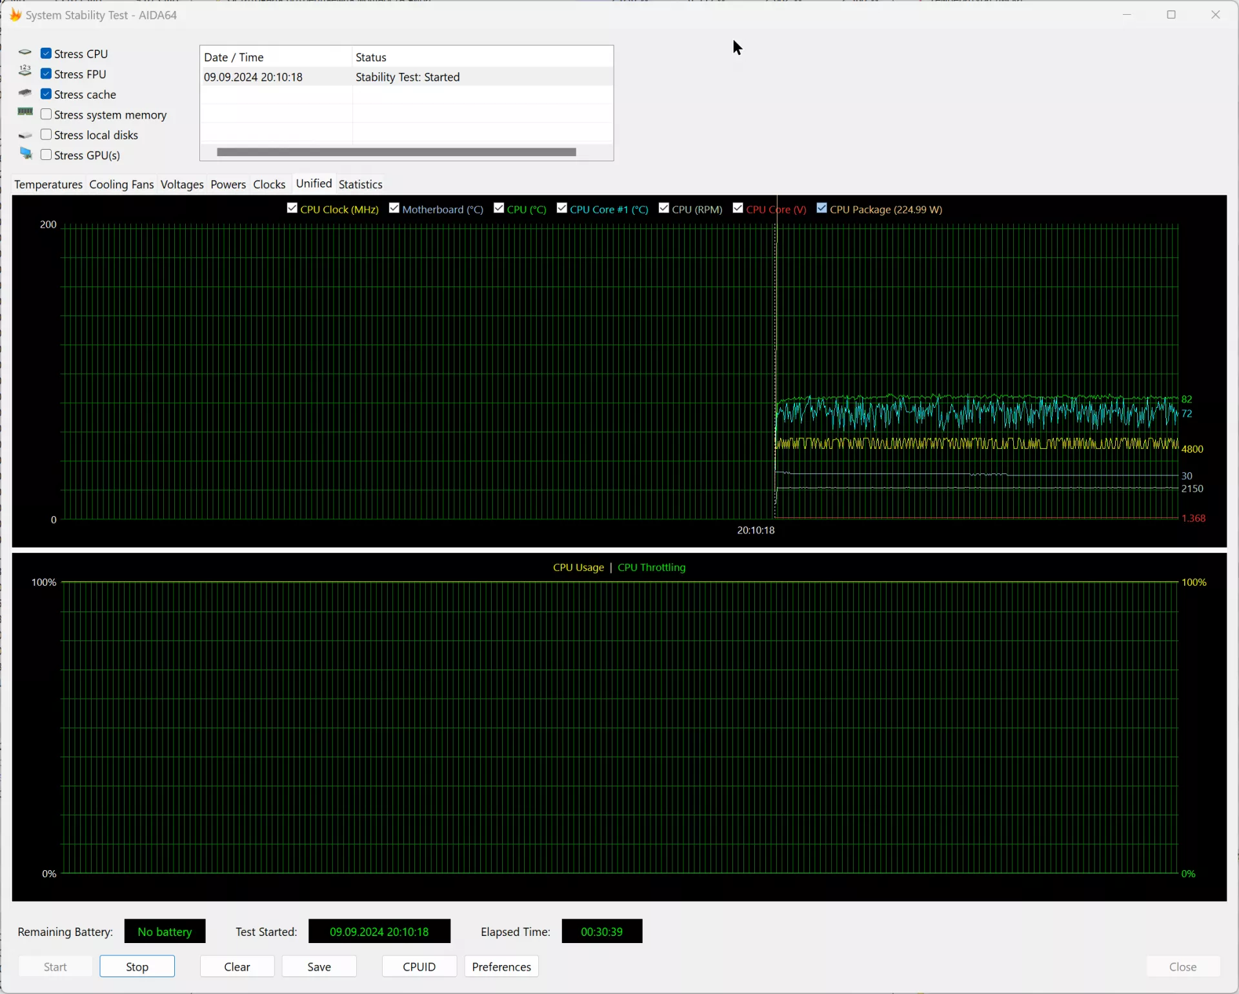Viewport: 1239px width, 994px height.
Task: Open the Statistics tab
Action: [361, 184]
